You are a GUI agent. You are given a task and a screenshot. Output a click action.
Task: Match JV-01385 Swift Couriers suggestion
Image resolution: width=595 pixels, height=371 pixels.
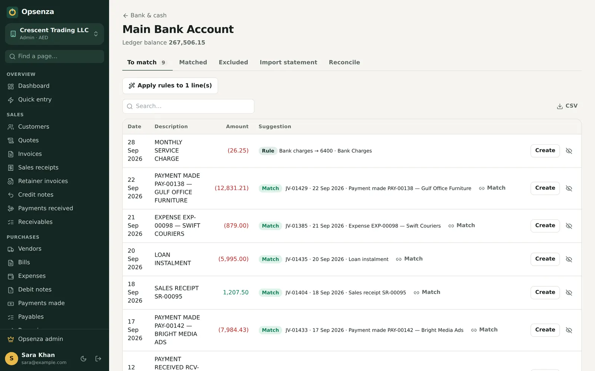click(x=461, y=226)
